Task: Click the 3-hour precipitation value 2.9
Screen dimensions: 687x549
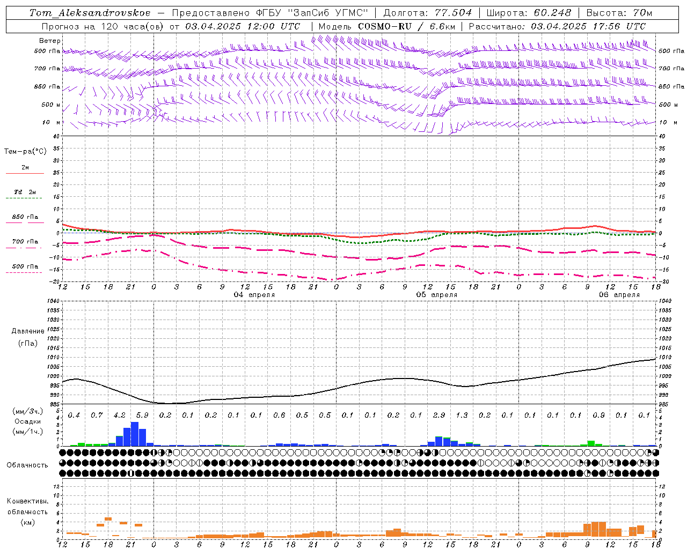Action: (x=438, y=416)
